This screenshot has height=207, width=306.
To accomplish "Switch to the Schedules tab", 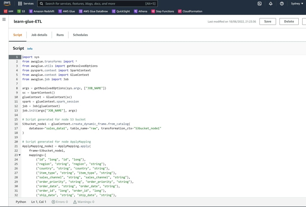I will click(x=80, y=35).
